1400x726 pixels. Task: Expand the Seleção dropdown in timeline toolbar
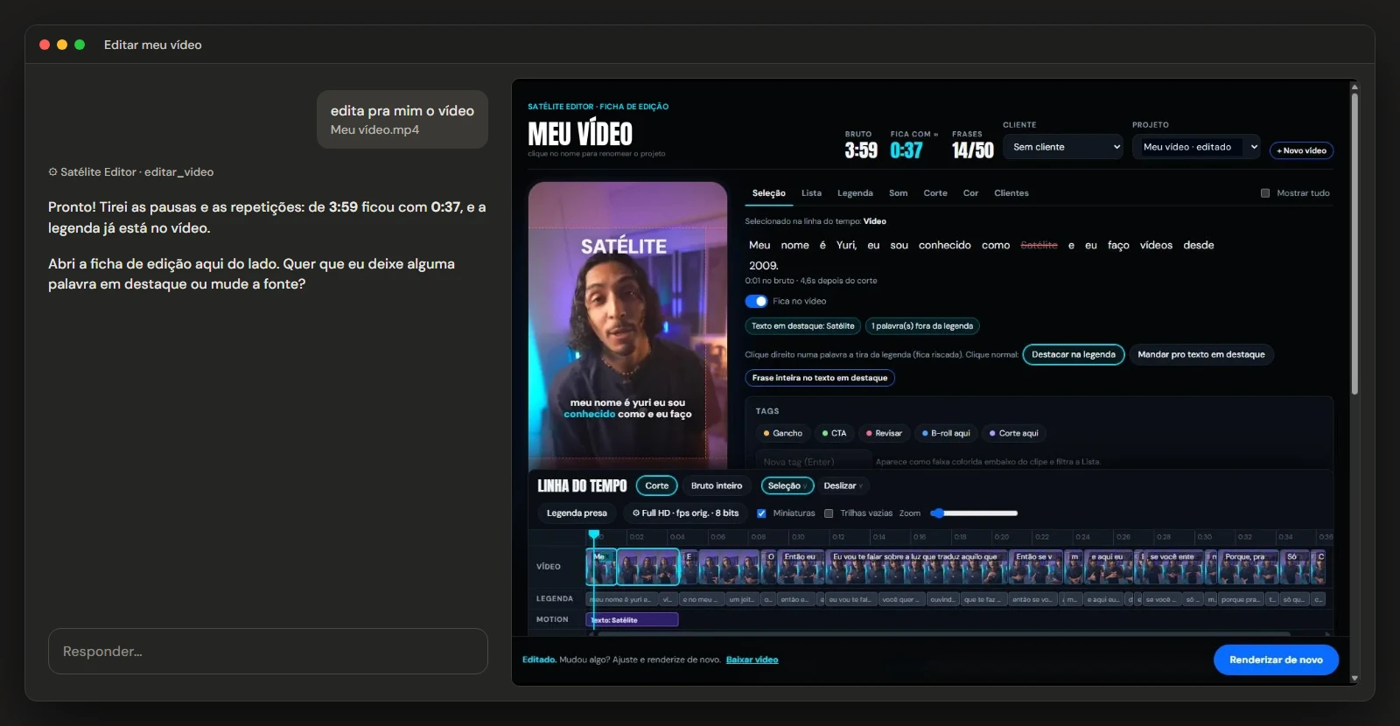pyautogui.click(x=787, y=485)
